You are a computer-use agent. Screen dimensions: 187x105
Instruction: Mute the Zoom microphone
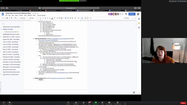pyautogui.click(x=4, y=103)
